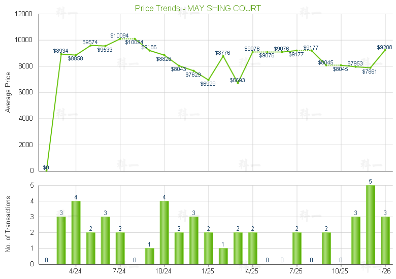Click the "No. of Transactions" axis label
Screen dimensions: 396x279
click(8, 224)
